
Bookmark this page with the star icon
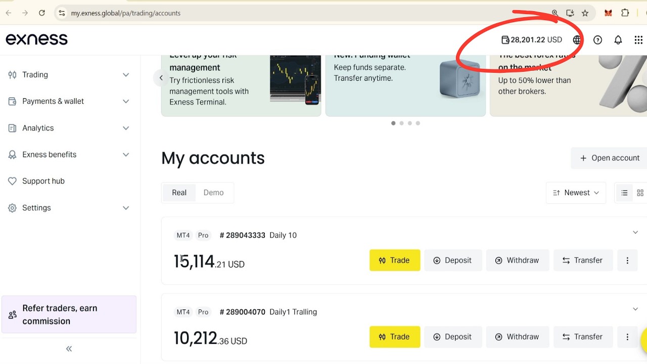click(585, 13)
